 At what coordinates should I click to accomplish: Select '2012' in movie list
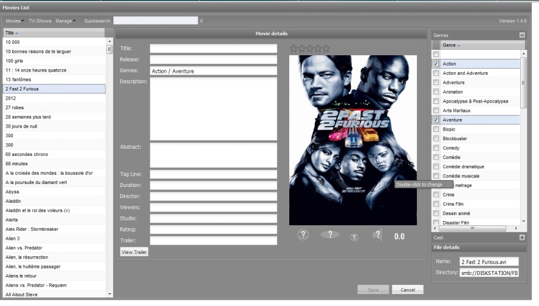coord(54,98)
